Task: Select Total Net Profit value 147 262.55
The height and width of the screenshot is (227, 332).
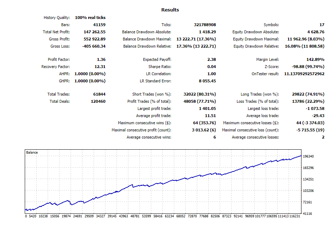Action: pyautogui.click(x=95, y=32)
